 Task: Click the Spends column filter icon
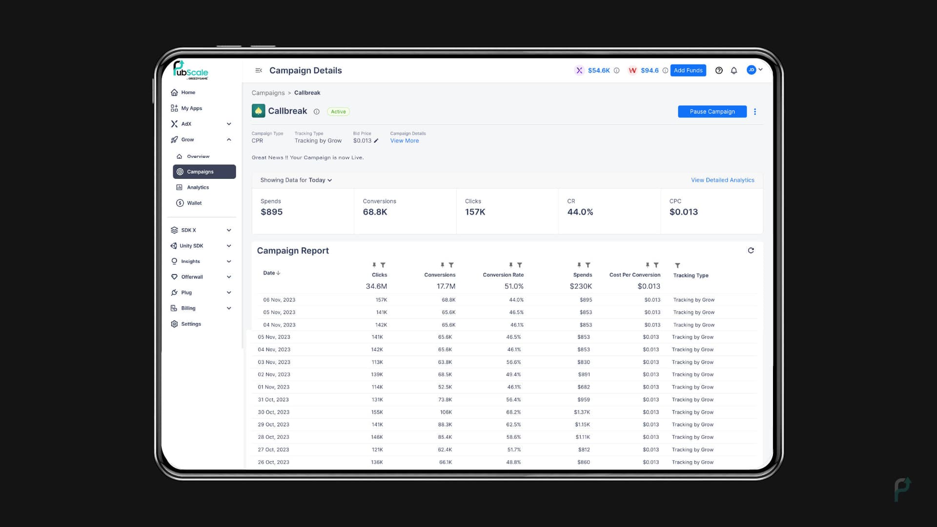588,265
